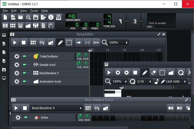
Task: Show the project notes icon
Action: (43, 26)
